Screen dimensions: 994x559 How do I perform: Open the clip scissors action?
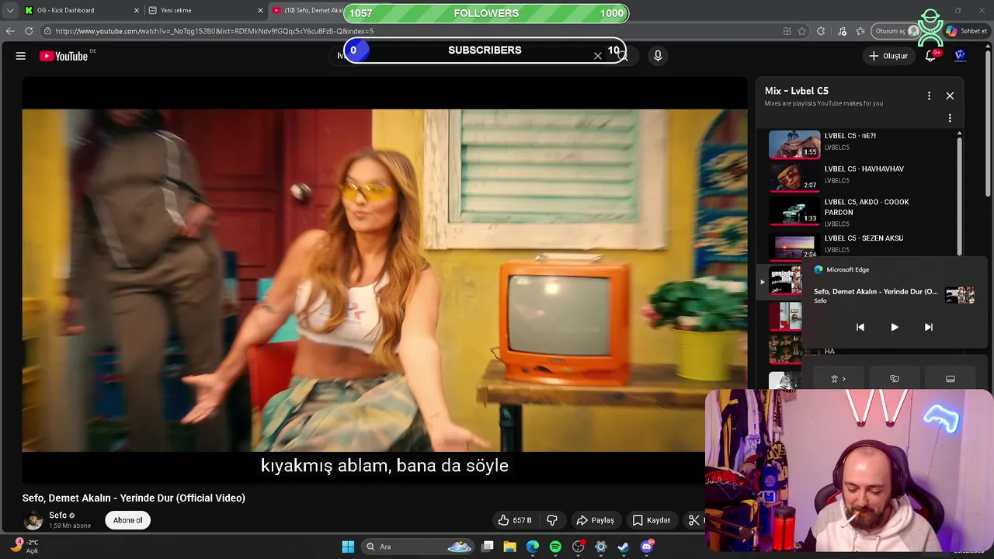pyautogui.click(x=694, y=520)
